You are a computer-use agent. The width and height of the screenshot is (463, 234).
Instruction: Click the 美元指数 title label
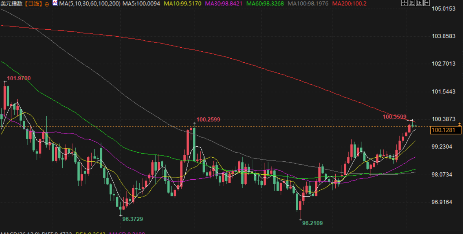click(x=11, y=4)
